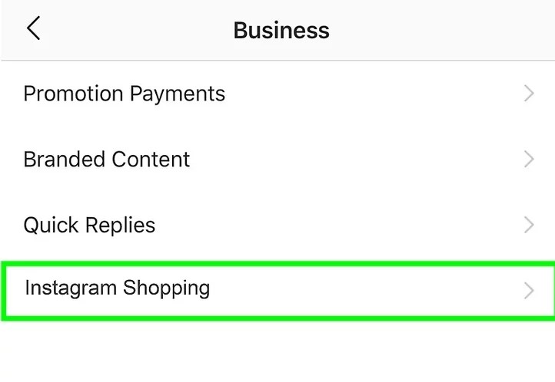
Task: Select the Quick Replies option
Action: [89, 225]
